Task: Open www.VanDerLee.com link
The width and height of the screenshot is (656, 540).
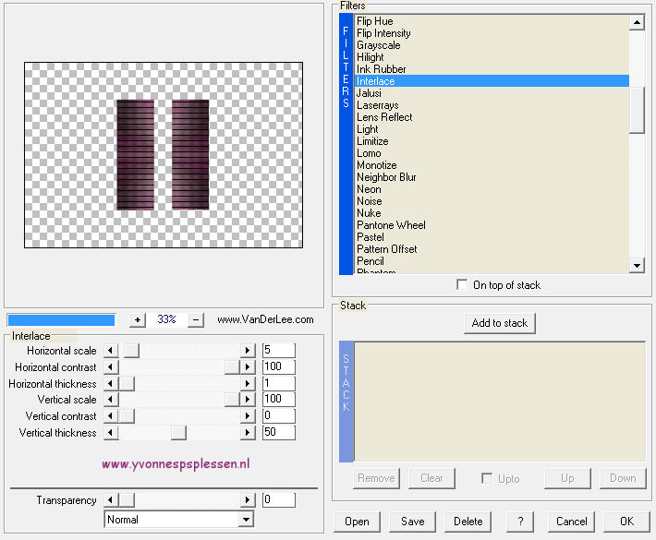Action: tap(265, 319)
